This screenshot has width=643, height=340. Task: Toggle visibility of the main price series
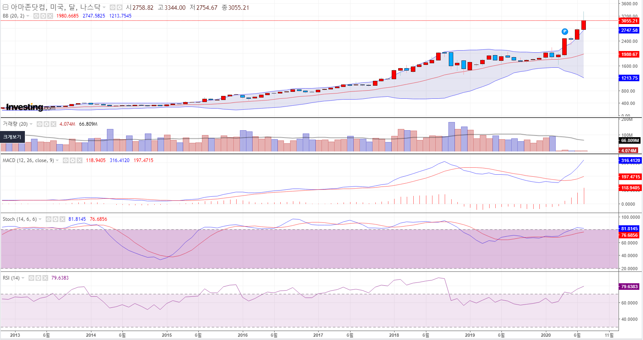pos(113,7)
